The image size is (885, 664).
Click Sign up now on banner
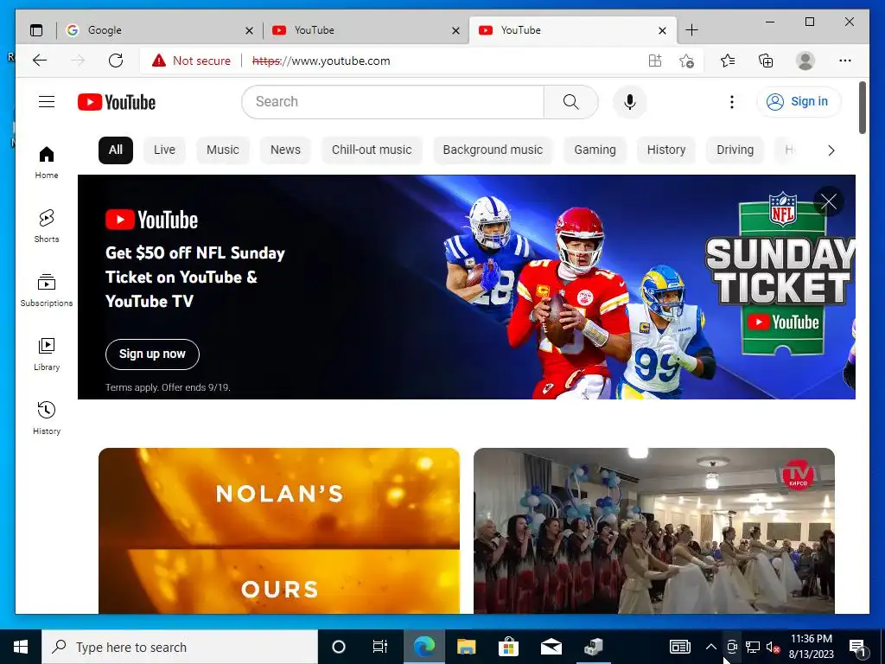[x=152, y=354]
